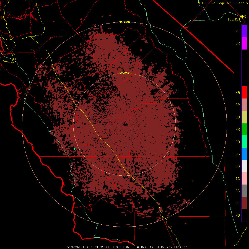Viewport: 249px width, 249px height.
Task: Click the [CLAS] units label
Action: (x=234, y=19)
